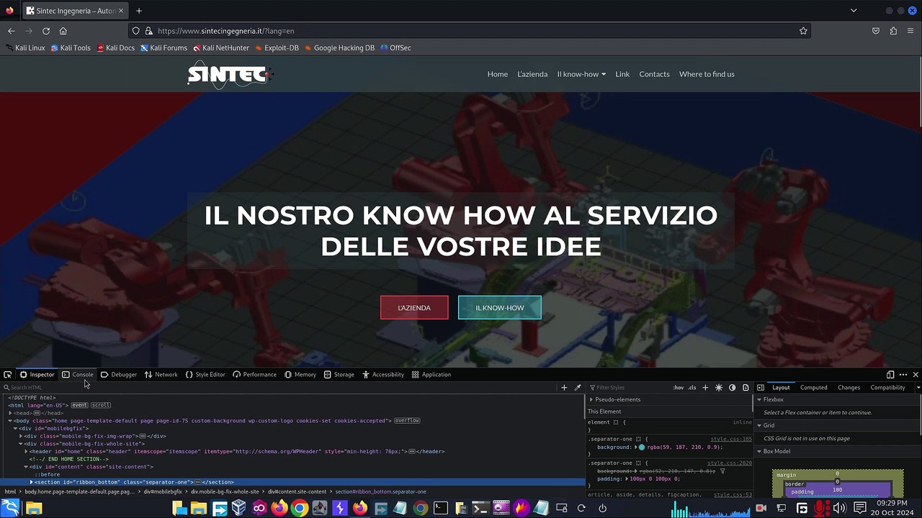Collapse the body node in markup
The height and width of the screenshot is (518, 922).
point(11,421)
